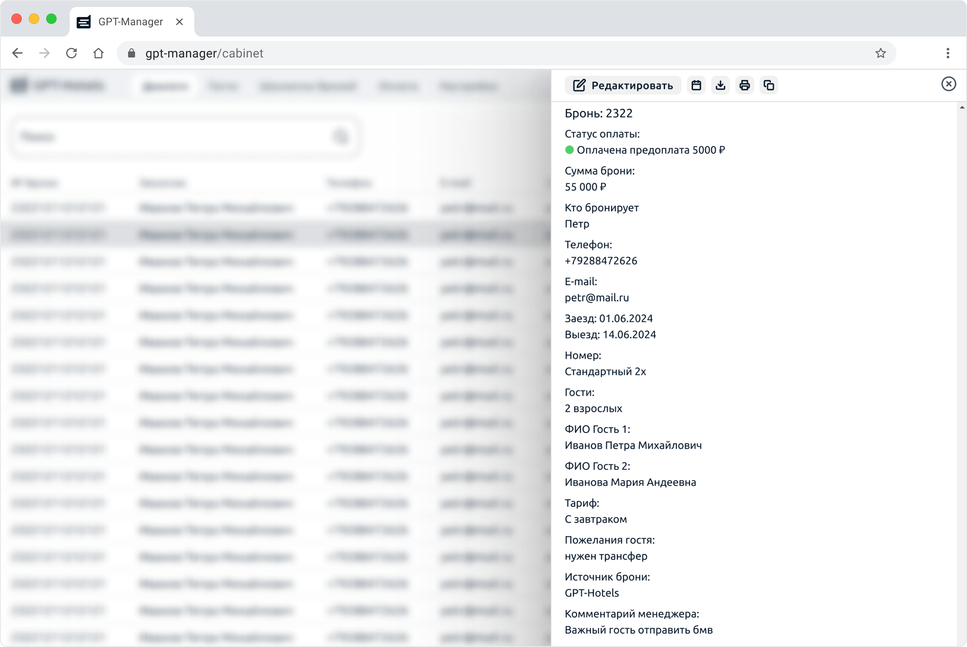Click the lock icon in address bar
The height and width of the screenshot is (647, 967).
point(132,53)
